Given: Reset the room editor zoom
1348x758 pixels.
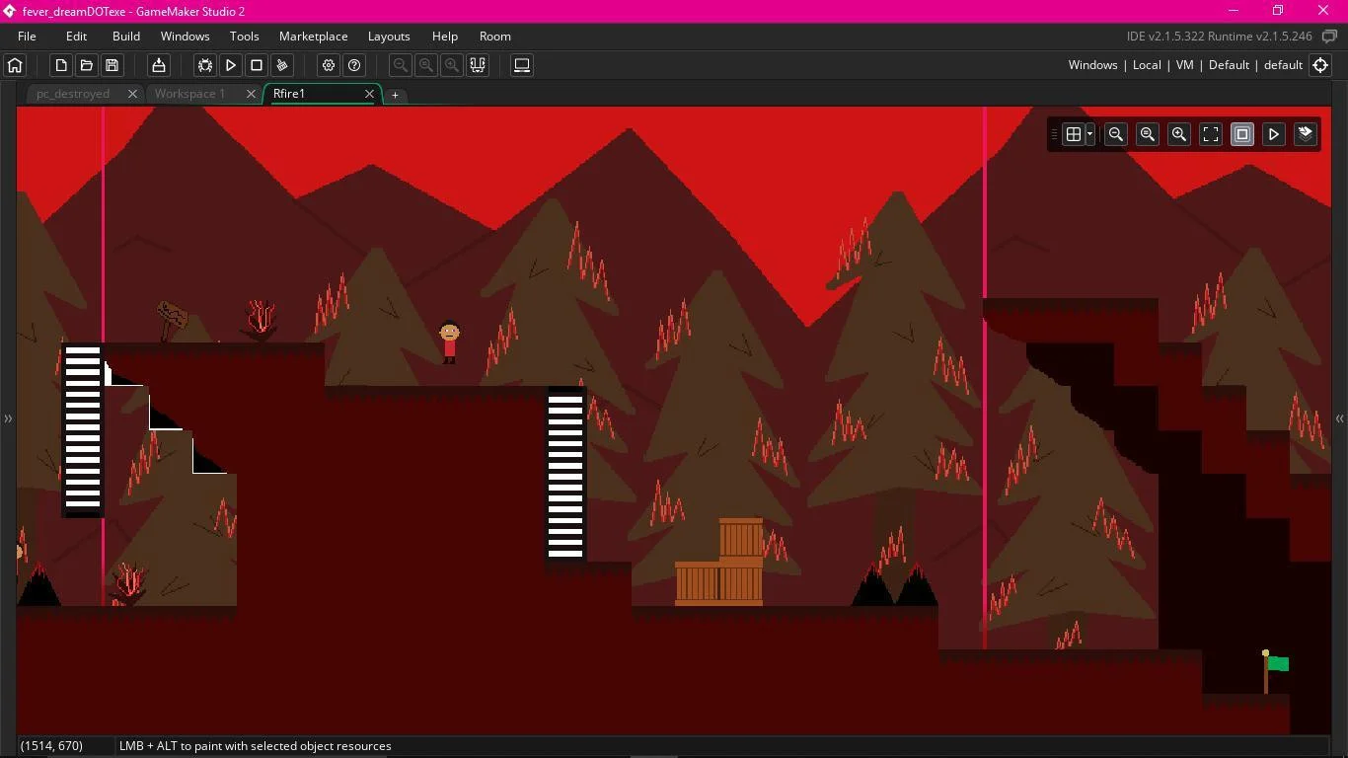Looking at the screenshot, I should pyautogui.click(x=1148, y=134).
